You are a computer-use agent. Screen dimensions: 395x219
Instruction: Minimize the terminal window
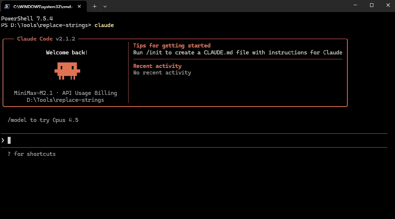tap(355, 5)
